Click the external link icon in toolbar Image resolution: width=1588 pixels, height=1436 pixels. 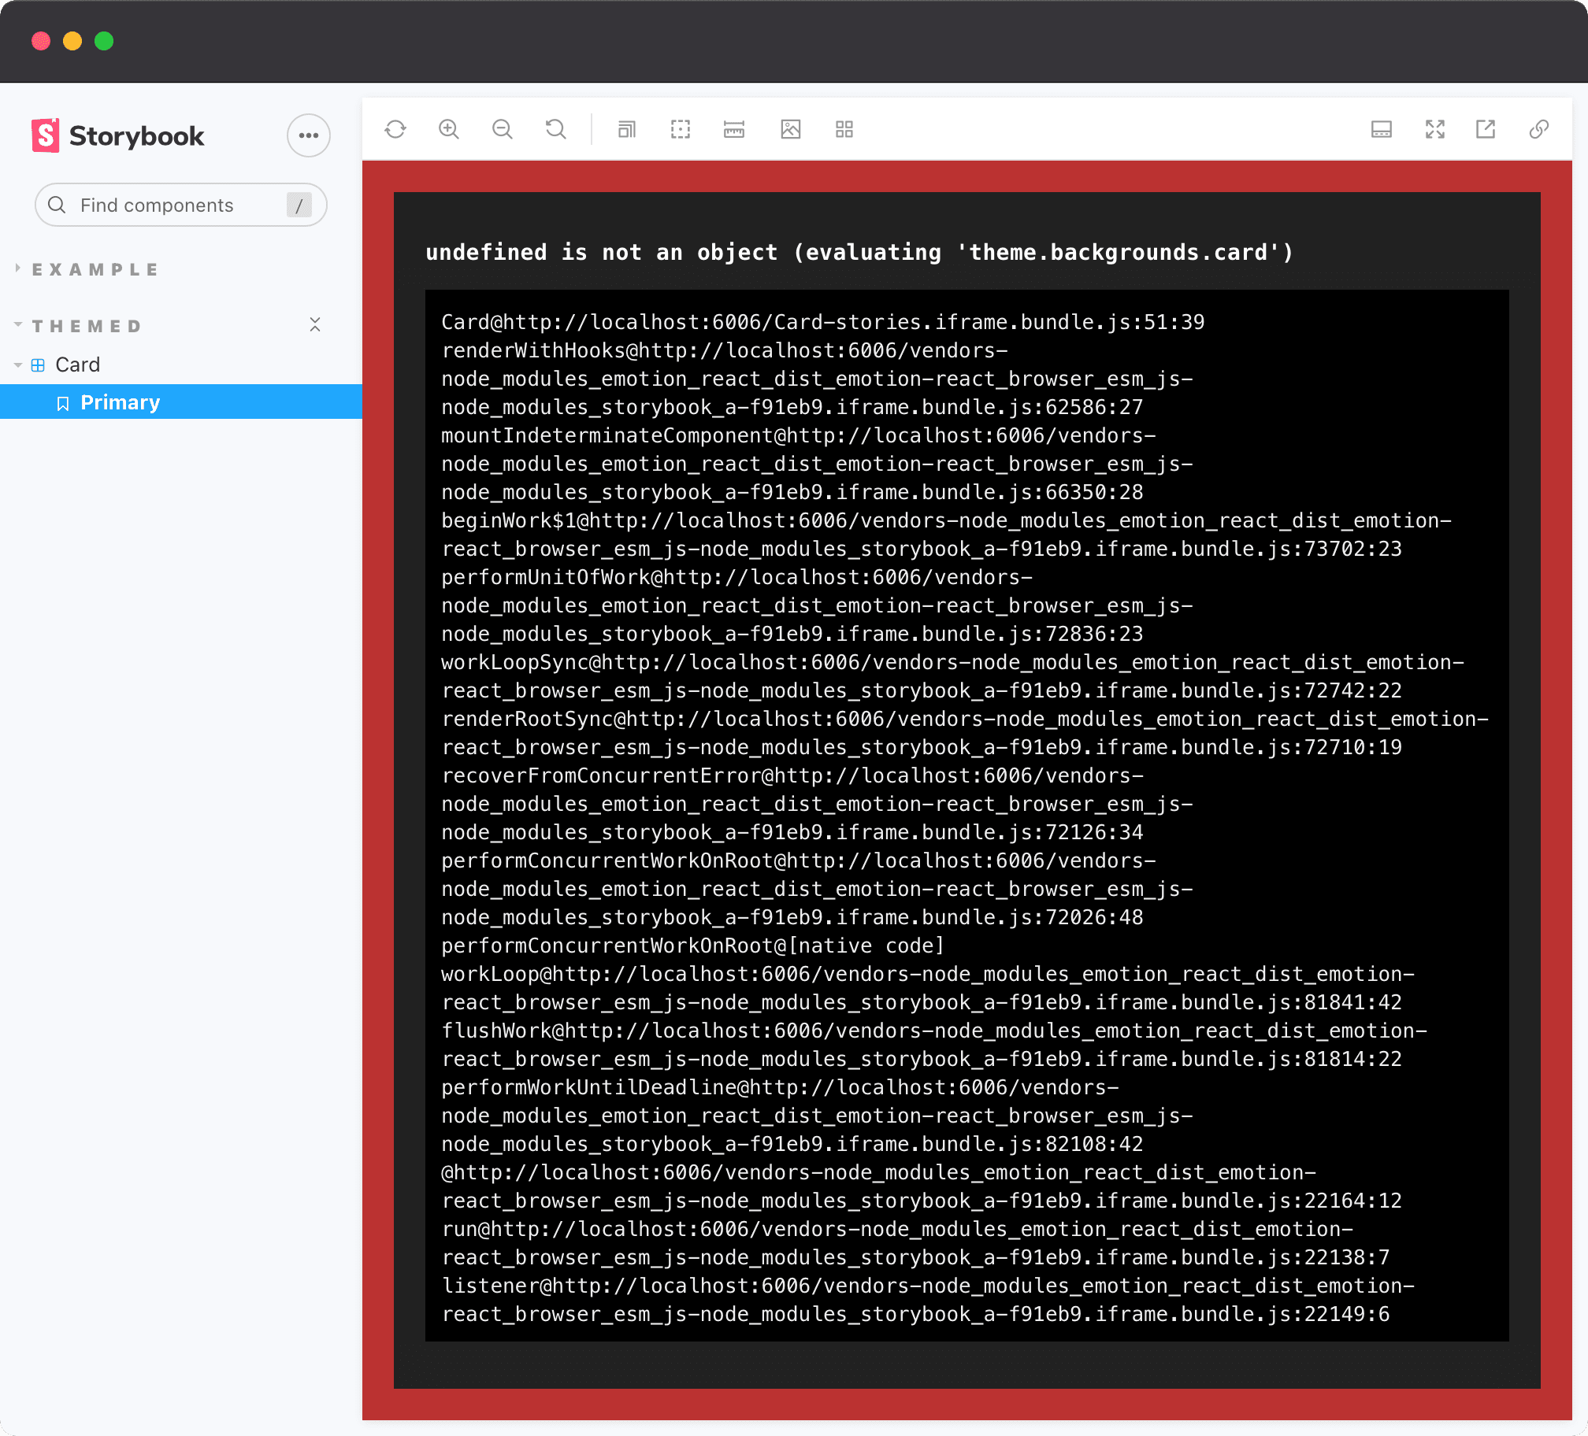tap(1486, 128)
